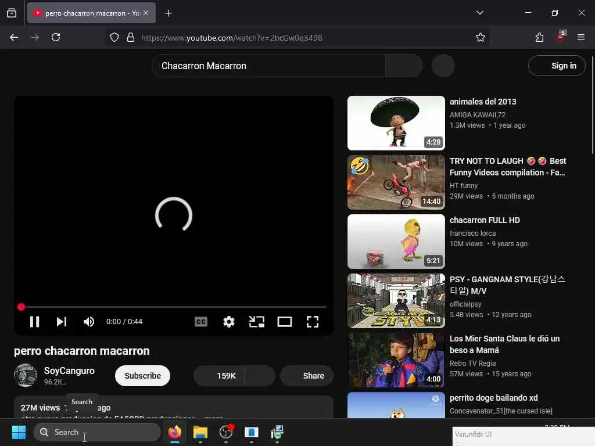Open TRY NOT TO LAUGH video title
Viewport: 595px width, 446px height.
508,167
